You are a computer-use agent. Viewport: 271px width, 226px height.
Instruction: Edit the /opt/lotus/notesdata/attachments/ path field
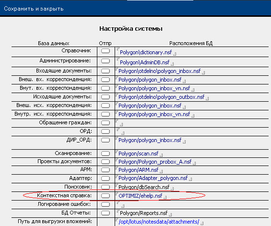click(160, 222)
